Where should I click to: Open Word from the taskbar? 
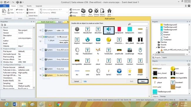(15, 104)
